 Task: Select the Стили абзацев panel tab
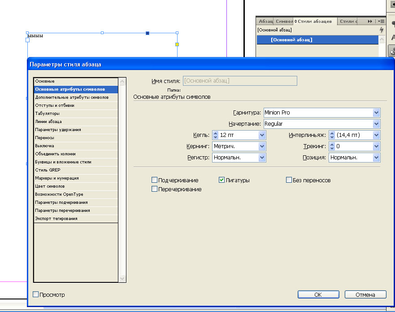click(315, 22)
